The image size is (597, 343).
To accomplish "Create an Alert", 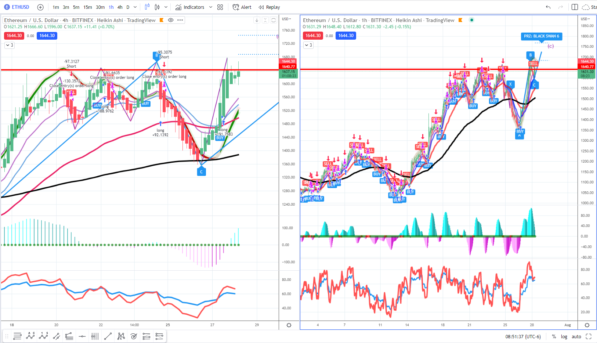I will (x=242, y=7).
